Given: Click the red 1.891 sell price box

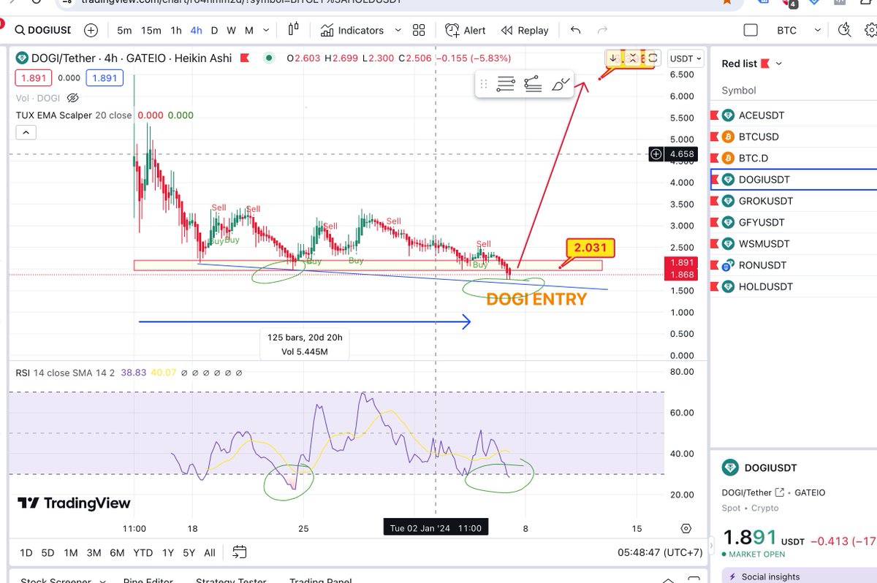Looking at the screenshot, I should (x=35, y=77).
